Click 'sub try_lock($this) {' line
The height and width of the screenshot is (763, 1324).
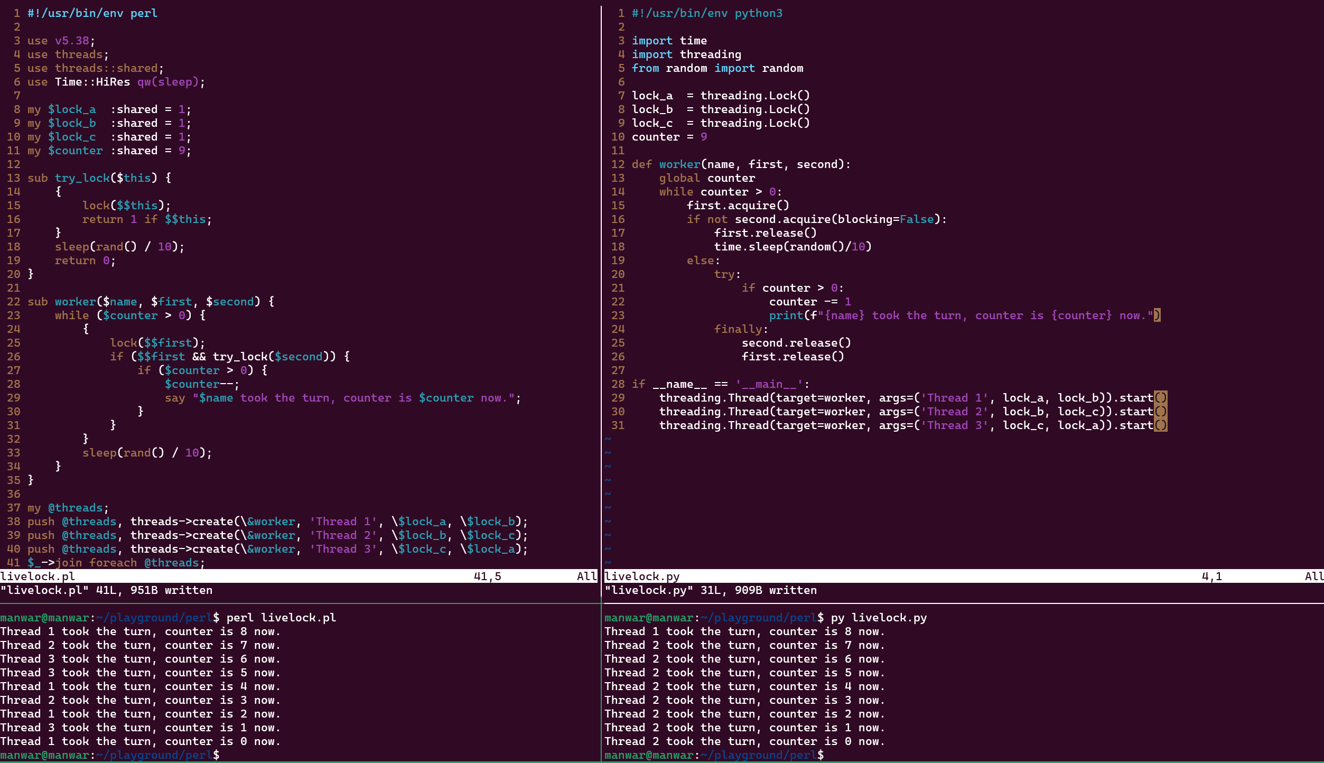tap(99, 178)
